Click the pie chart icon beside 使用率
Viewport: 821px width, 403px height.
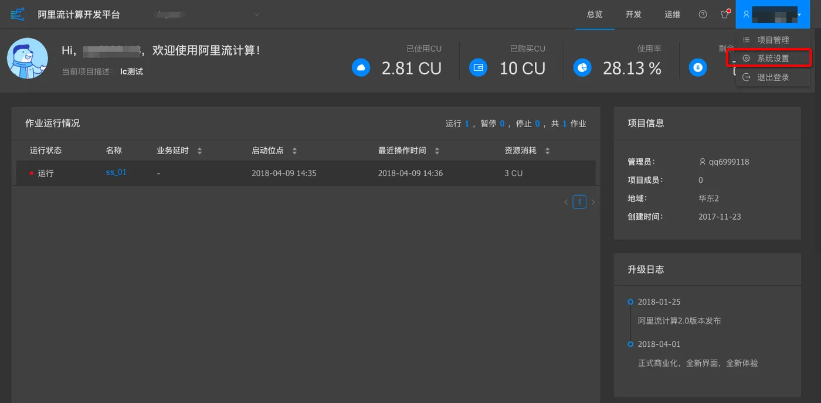tap(582, 68)
